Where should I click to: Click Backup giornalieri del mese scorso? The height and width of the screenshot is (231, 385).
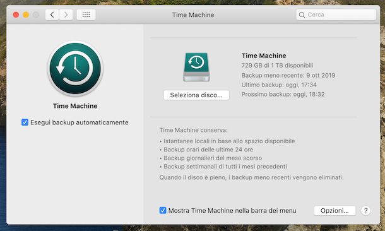coord(211,158)
